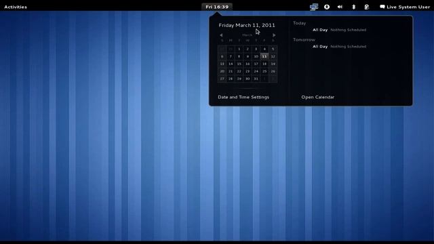
Task: Click Nothing Scheduled under Tomorrow
Action: (348, 47)
